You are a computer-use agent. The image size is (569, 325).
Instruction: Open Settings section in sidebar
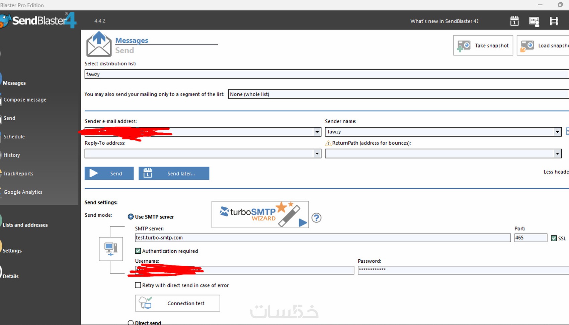coord(12,250)
